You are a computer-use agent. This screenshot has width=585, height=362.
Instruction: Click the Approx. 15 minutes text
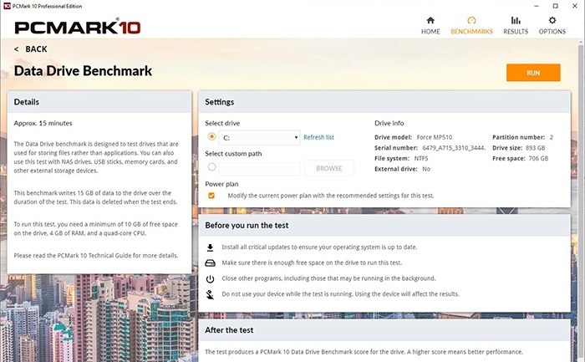(x=43, y=123)
